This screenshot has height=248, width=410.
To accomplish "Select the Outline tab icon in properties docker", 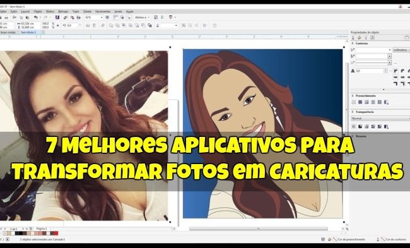I will (353, 38).
